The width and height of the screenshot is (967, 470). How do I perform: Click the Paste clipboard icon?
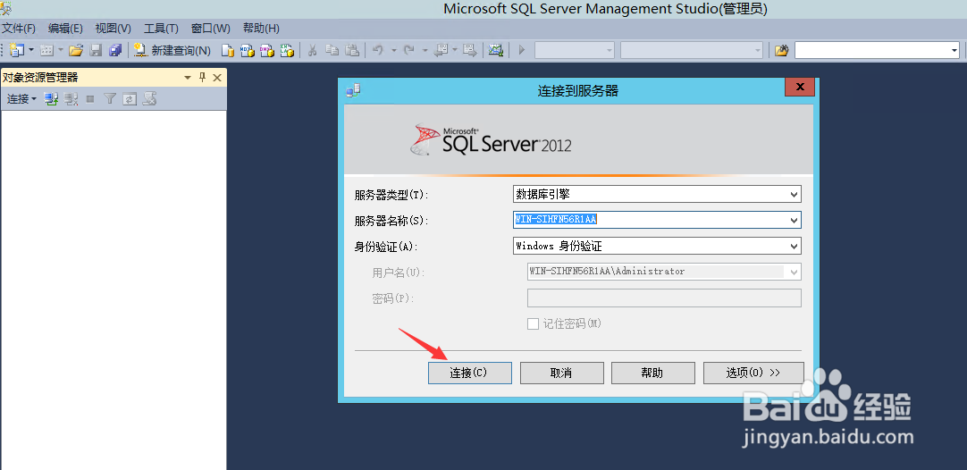click(351, 51)
